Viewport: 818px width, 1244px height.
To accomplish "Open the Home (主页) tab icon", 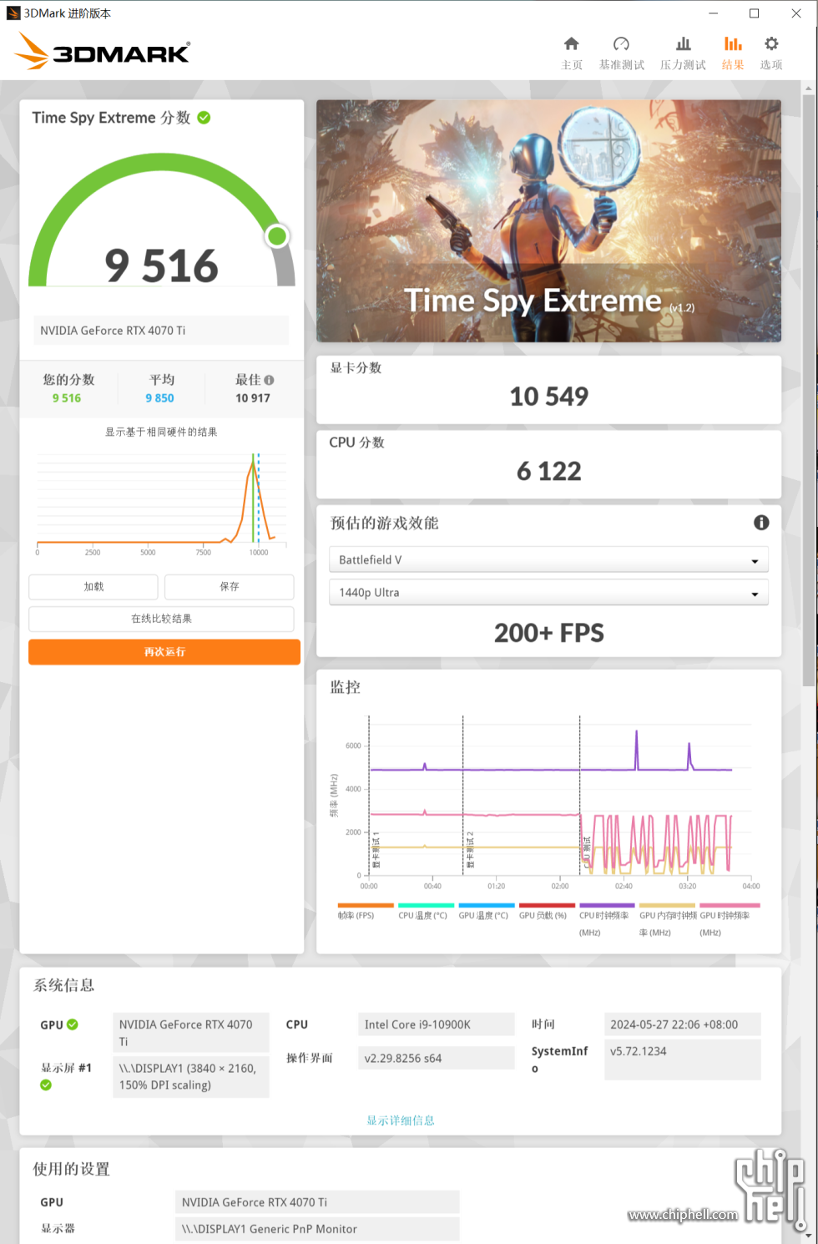I will (572, 43).
